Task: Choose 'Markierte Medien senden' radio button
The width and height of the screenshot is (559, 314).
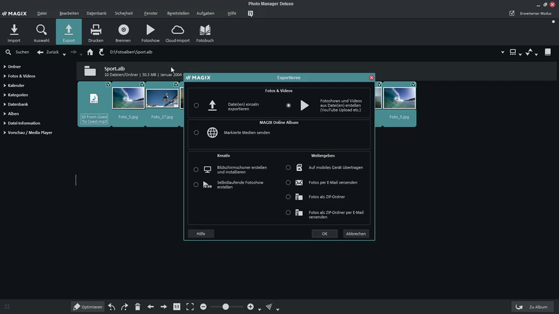Action: pyautogui.click(x=196, y=133)
